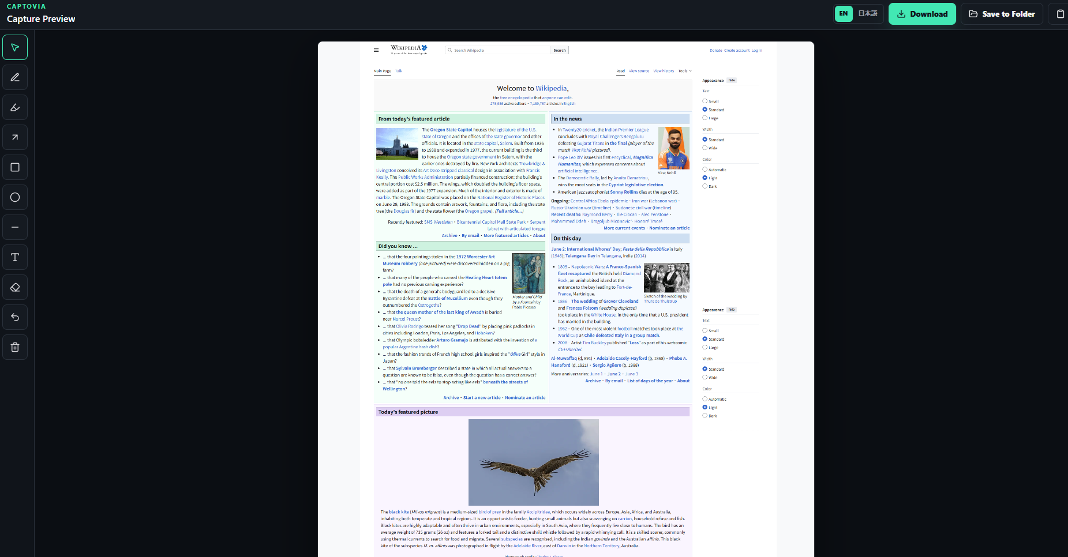Screen dimensions: 1068x557
Task: Pick the circle shape tool
Action: (x=15, y=197)
